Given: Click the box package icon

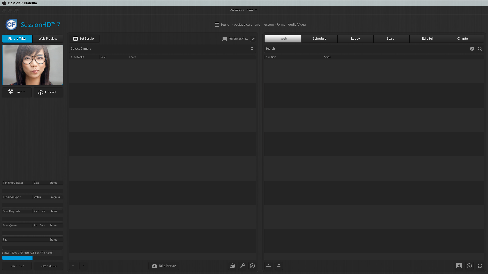Looking at the screenshot, I should pos(232,266).
